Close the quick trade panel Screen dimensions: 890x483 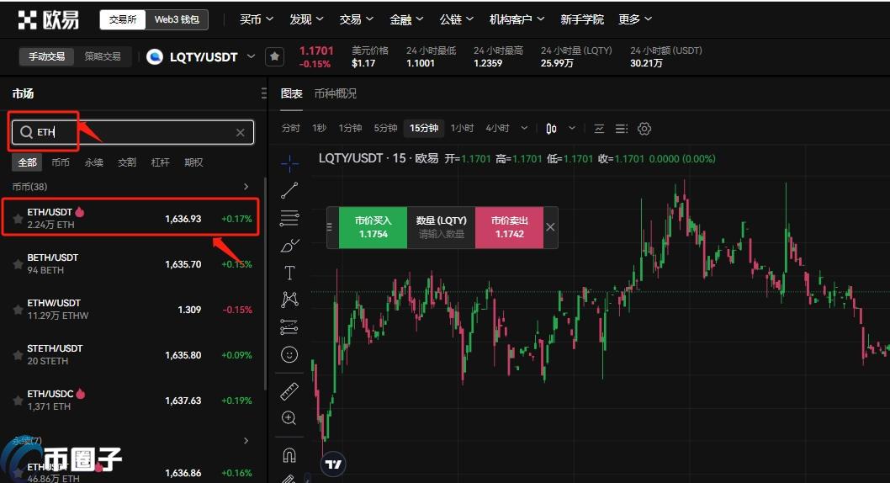(550, 227)
